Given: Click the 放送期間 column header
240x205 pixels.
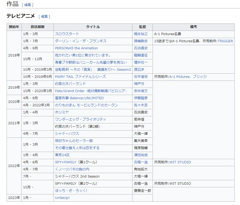Looking at the screenshot, I should point(37,27).
